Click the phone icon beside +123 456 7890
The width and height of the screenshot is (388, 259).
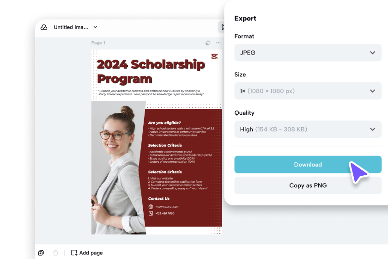click(x=151, y=213)
